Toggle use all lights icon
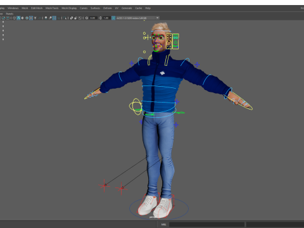 (35, 18)
